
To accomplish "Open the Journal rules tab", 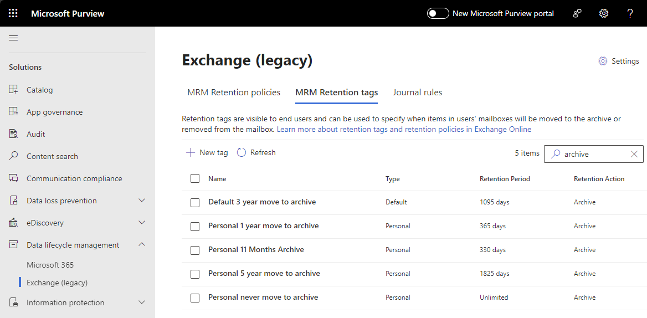I will [417, 93].
